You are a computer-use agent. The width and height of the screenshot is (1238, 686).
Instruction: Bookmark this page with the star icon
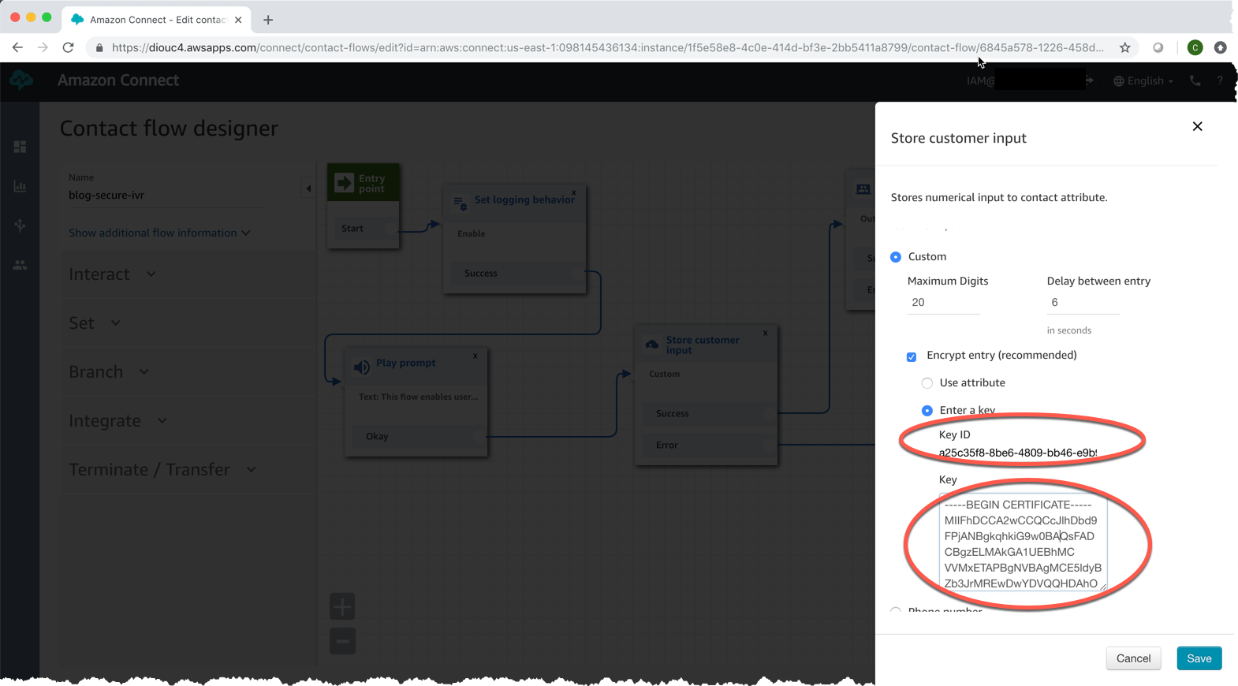[x=1125, y=47]
